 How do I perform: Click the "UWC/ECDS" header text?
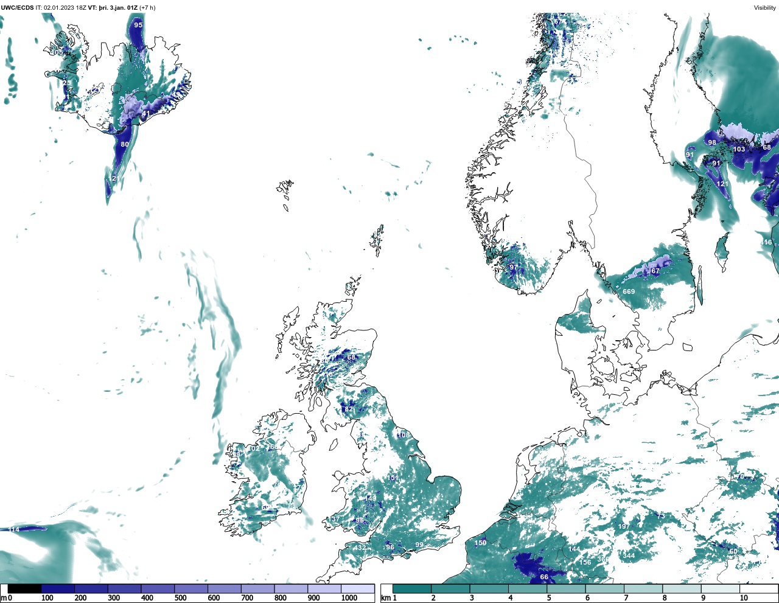(x=17, y=8)
